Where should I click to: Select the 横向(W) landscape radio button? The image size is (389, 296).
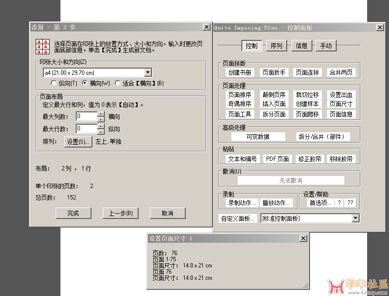(85, 83)
